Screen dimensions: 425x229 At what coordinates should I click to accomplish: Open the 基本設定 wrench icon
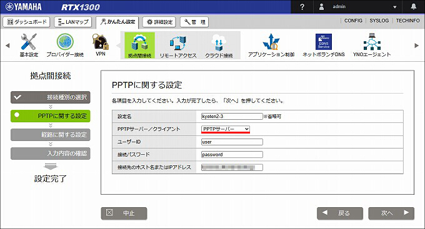(x=29, y=42)
